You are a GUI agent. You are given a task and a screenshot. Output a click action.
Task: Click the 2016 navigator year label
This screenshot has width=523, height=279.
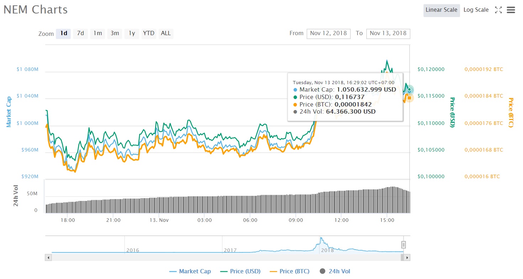pos(132,250)
